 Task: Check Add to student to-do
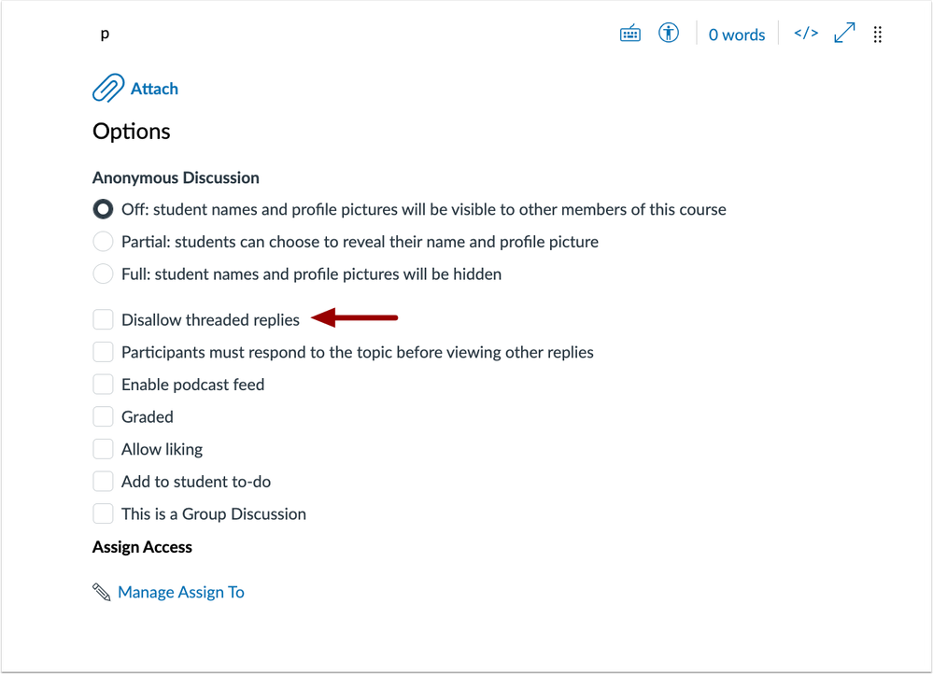click(103, 482)
